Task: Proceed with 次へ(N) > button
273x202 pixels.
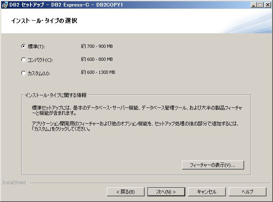Action: pyautogui.click(x=166, y=192)
